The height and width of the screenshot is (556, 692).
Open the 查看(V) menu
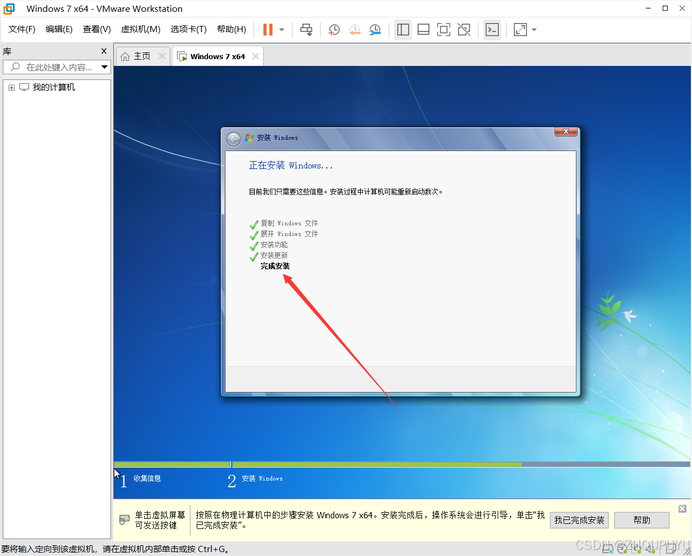tap(97, 29)
